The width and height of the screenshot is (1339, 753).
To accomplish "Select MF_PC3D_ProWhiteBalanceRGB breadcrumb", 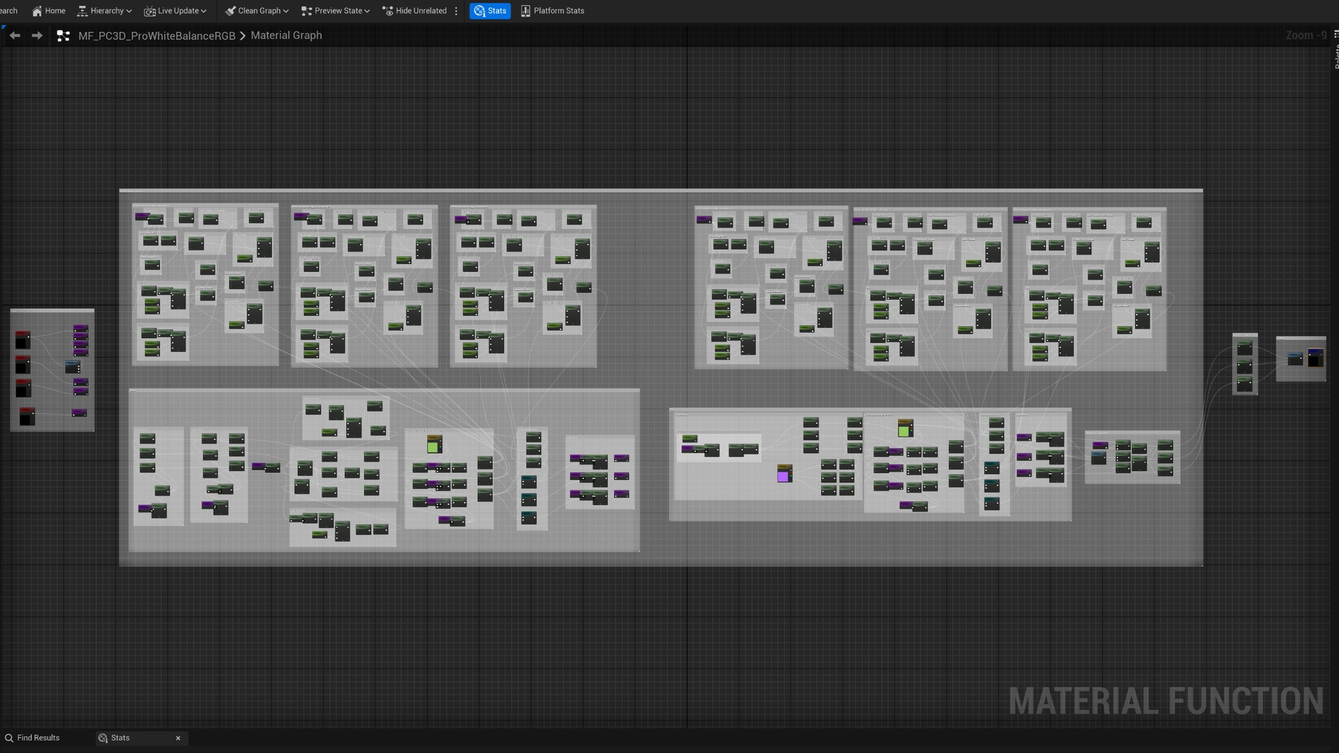I will pyautogui.click(x=157, y=36).
